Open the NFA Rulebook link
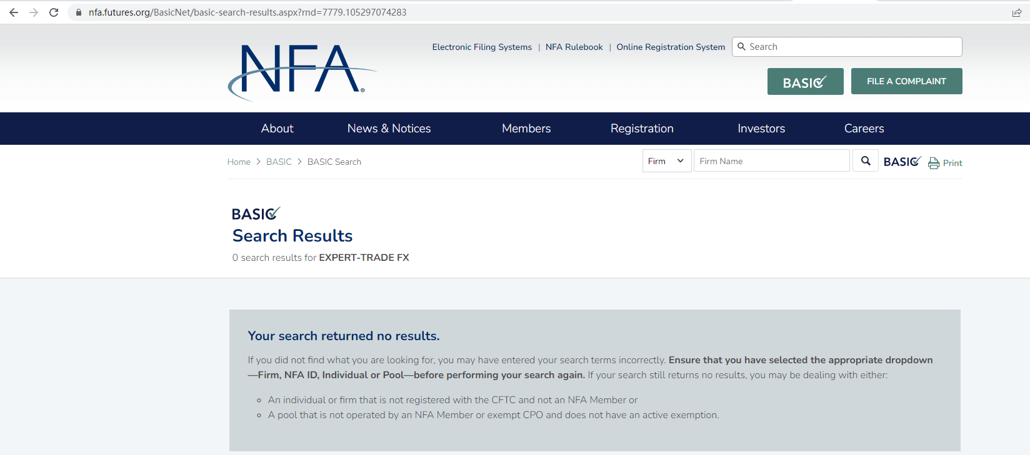The height and width of the screenshot is (455, 1030). click(x=574, y=47)
